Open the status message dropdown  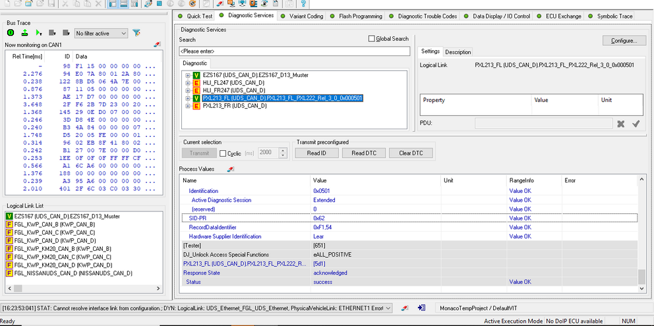(x=388, y=308)
